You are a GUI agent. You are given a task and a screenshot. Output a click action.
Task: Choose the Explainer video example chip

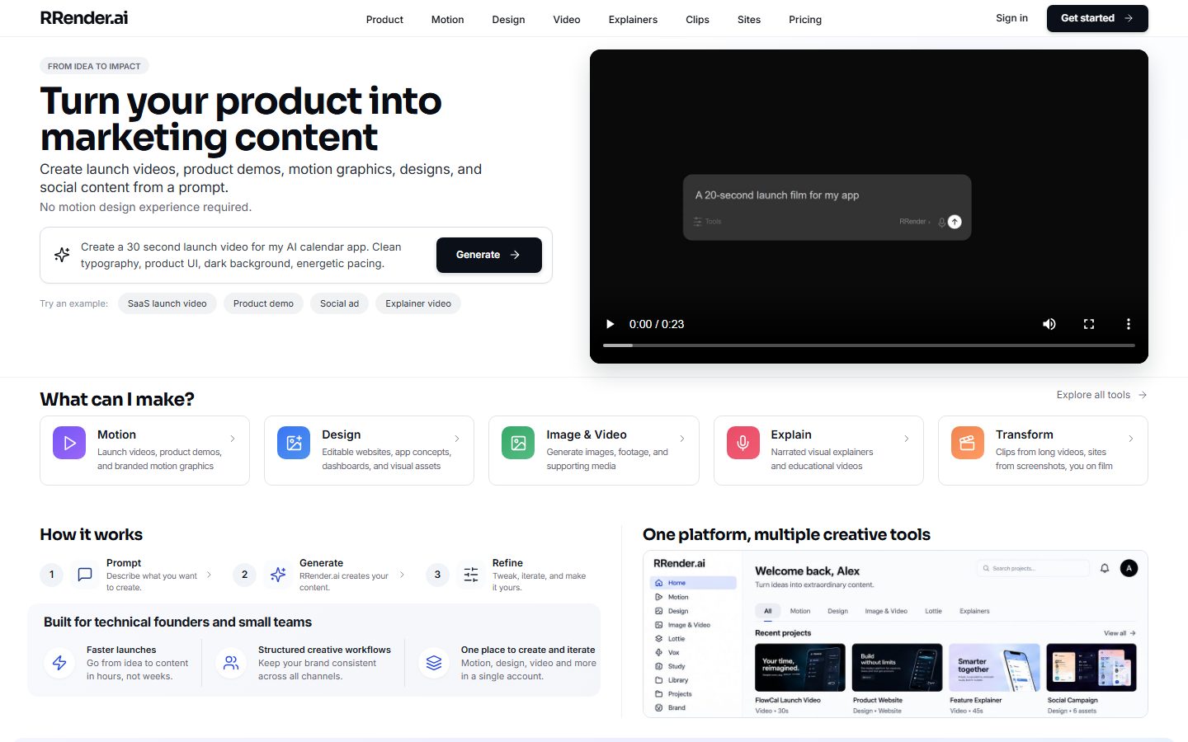coord(418,303)
